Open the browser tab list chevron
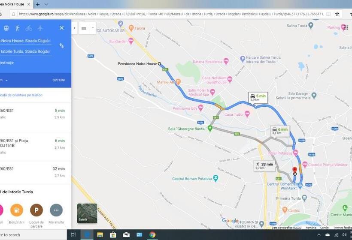 46,4
